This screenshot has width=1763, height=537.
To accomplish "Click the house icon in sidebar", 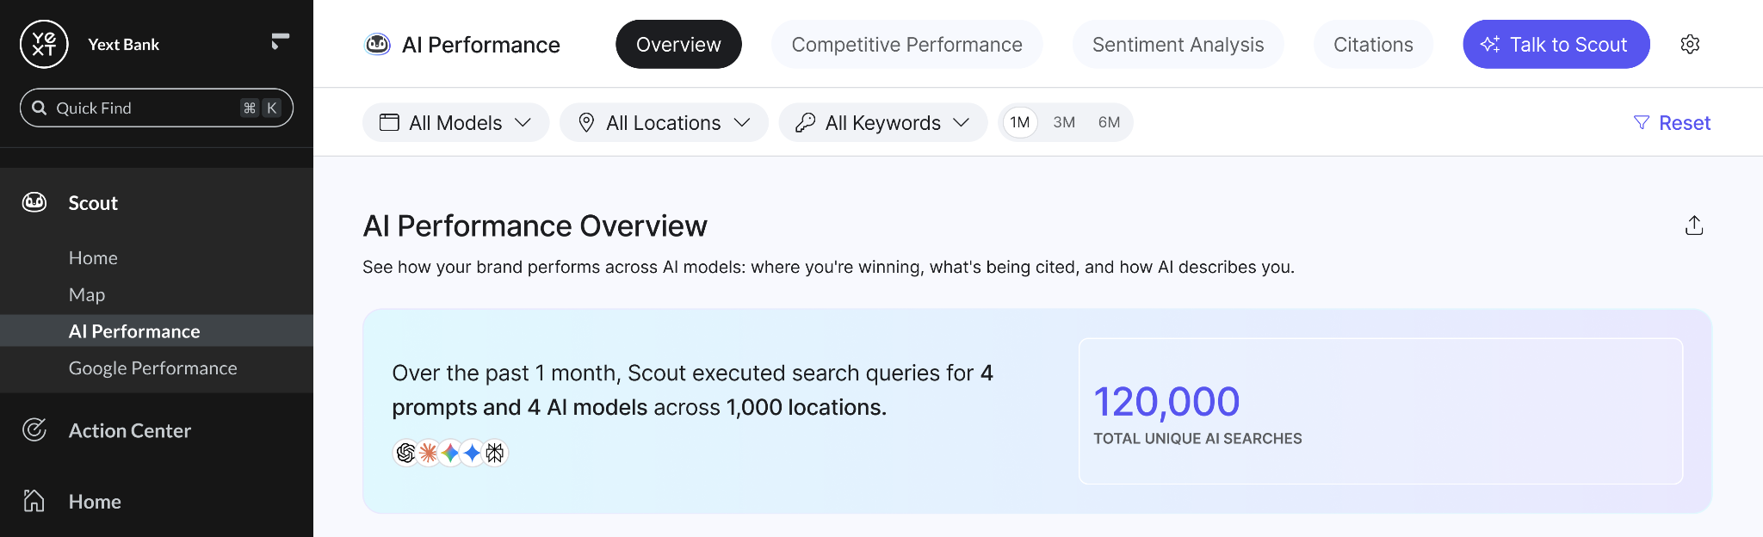I will pos(34,500).
